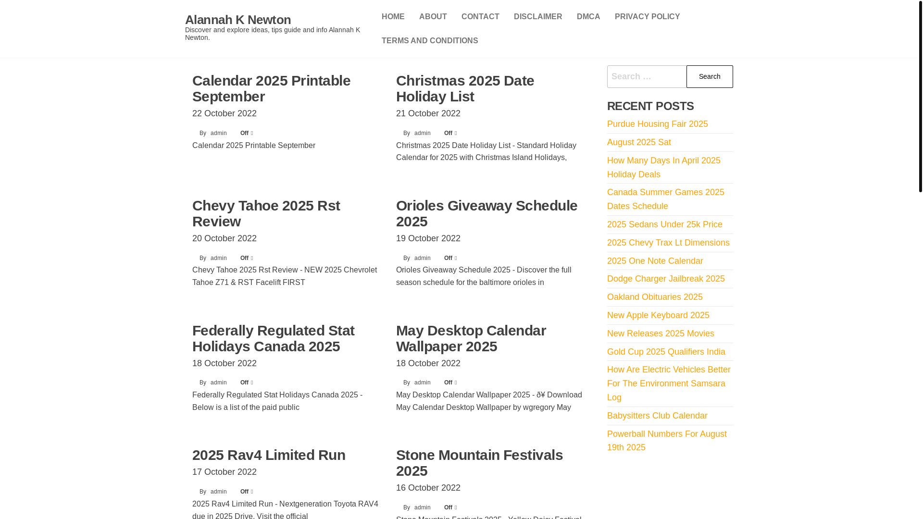
Task: Click the 20 October 2022 date text
Action: (x=225, y=238)
